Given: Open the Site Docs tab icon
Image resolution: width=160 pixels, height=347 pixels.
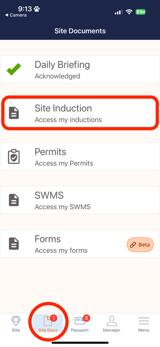Looking at the screenshot, I should 47,321.
